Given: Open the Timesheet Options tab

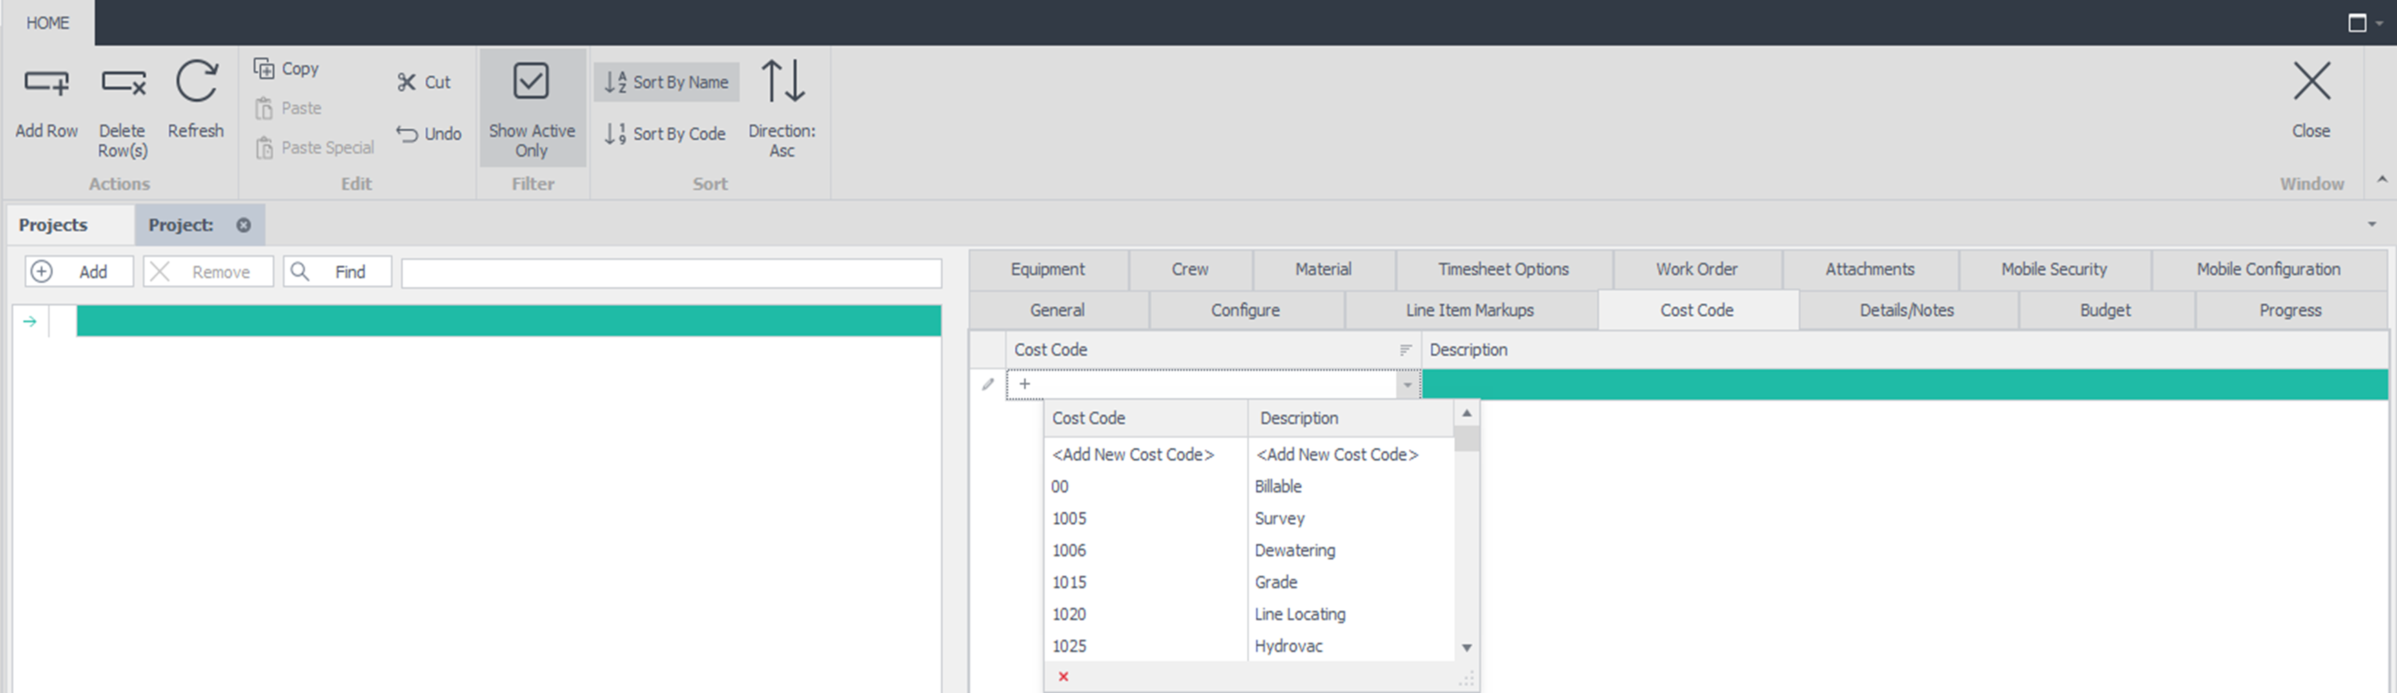Looking at the screenshot, I should (x=1503, y=270).
